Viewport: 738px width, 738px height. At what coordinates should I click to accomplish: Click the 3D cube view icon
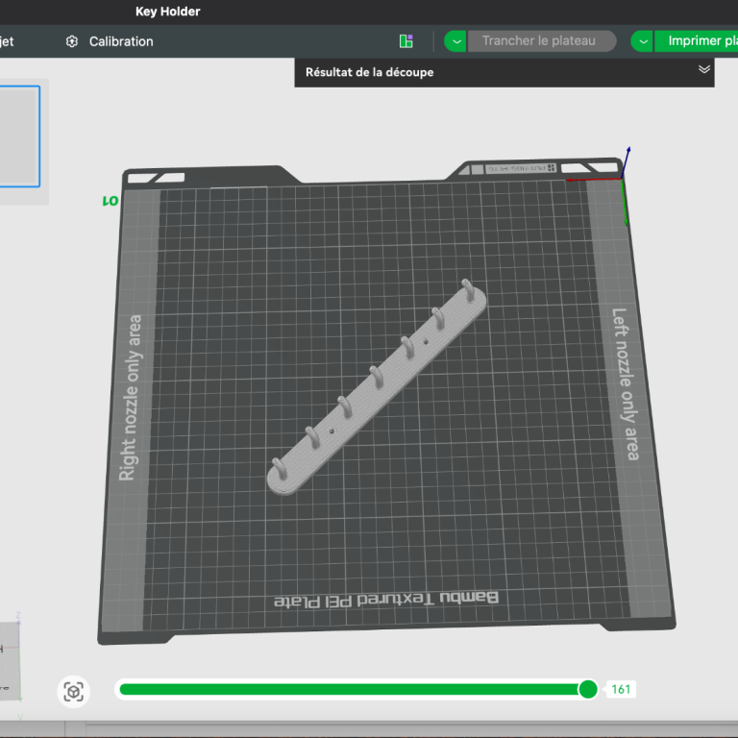point(74,691)
